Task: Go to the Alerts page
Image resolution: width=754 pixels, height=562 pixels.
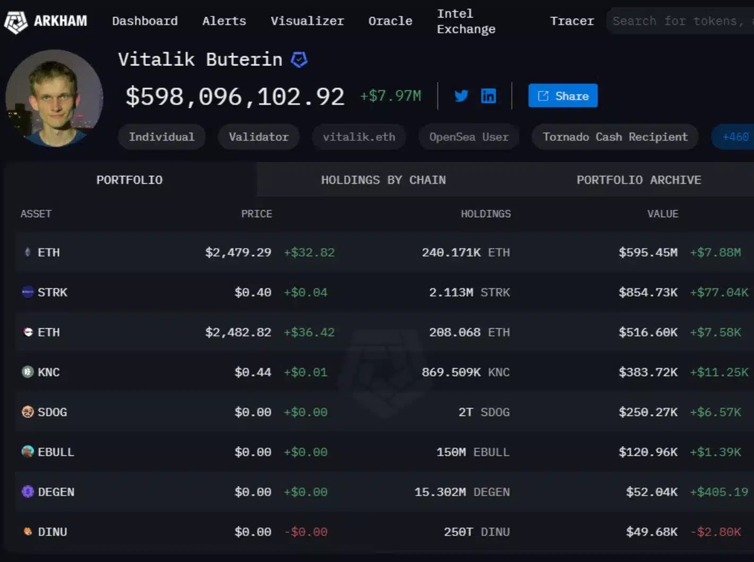Action: 224,21
